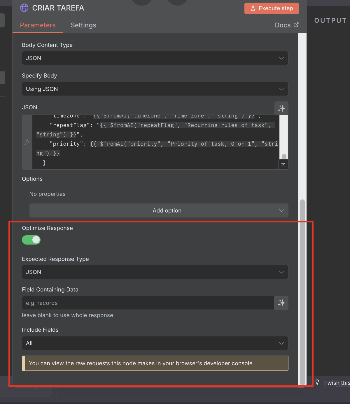The image size is (350, 404).
Task: Switch to the Settings tab
Action: point(83,25)
